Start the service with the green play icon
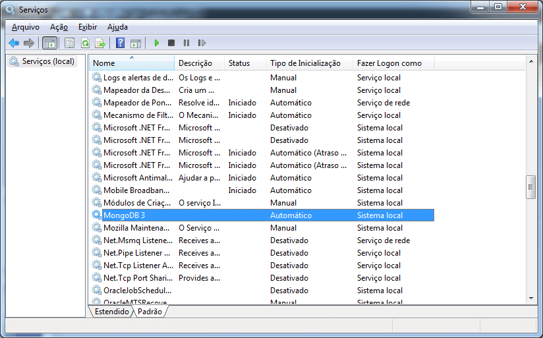The height and width of the screenshot is (338, 543). pos(157,43)
